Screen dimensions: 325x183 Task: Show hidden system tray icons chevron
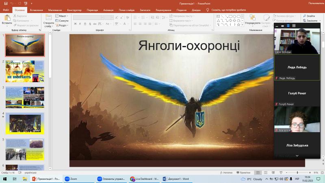tap(266, 179)
